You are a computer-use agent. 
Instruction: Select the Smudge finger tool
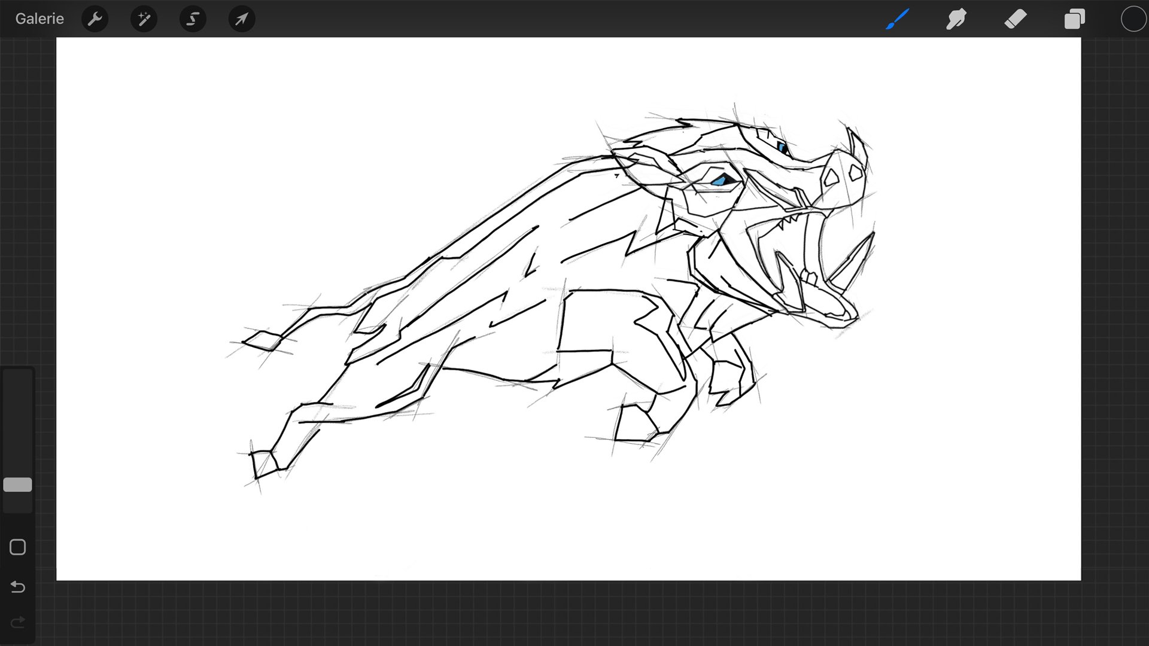[x=956, y=19]
